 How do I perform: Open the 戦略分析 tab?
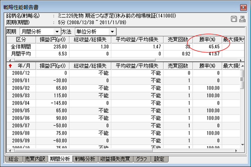coord(85,159)
